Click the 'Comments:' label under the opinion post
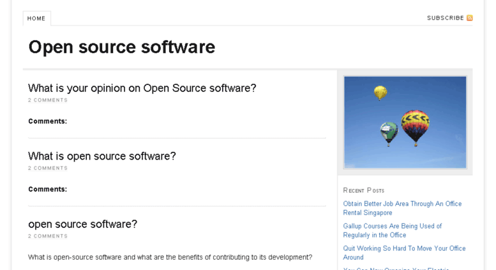This screenshot has width=496, height=270. (x=47, y=121)
